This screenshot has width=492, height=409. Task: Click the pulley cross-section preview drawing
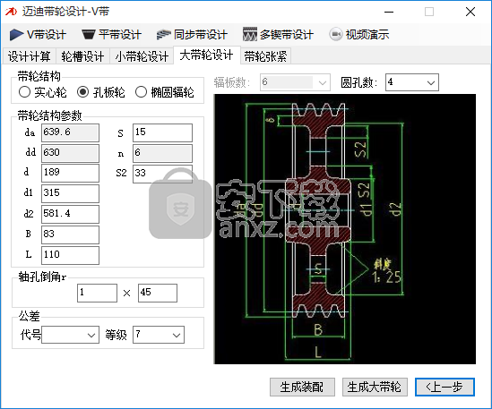pyautogui.click(x=345, y=229)
